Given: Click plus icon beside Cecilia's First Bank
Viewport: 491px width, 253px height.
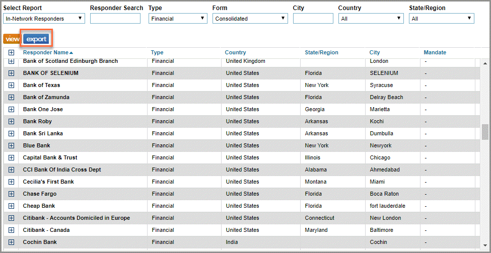Looking at the screenshot, I should [11, 182].
